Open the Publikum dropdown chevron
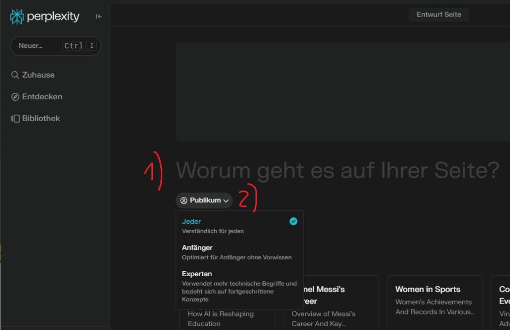This screenshot has height=330, width=510. click(226, 200)
